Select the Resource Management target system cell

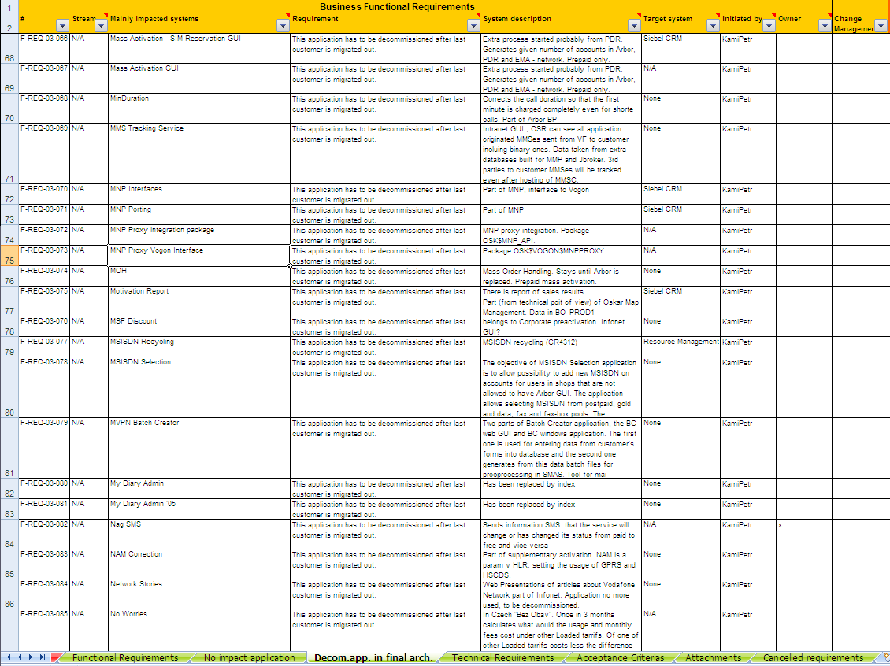pyautogui.click(x=680, y=346)
